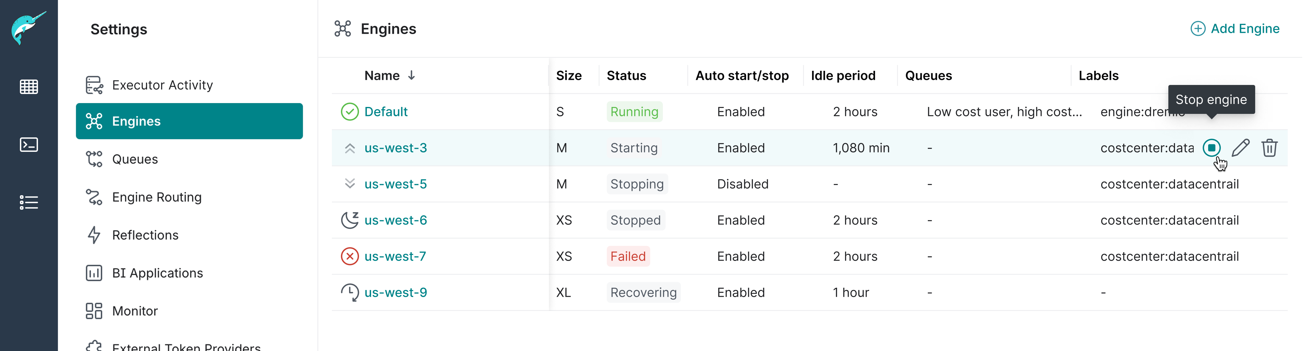Click the us-west-9 engine name

click(395, 292)
